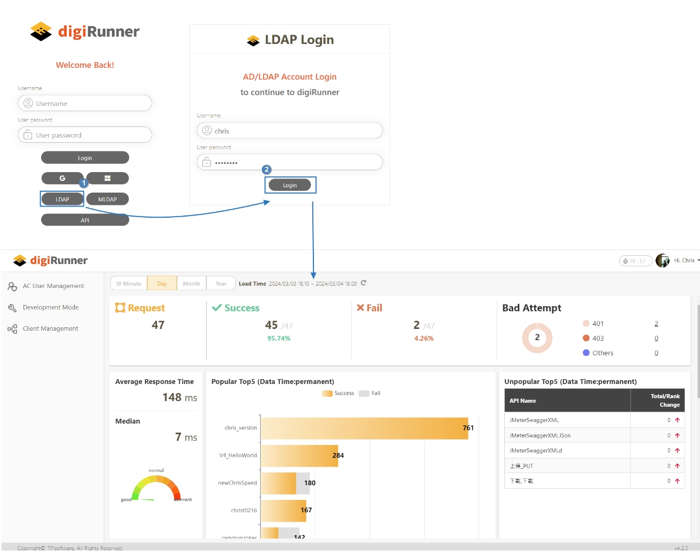This screenshot has height=552, width=700.
Task: Click the digiRunner logo in dashboard header
Action: click(50, 260)
